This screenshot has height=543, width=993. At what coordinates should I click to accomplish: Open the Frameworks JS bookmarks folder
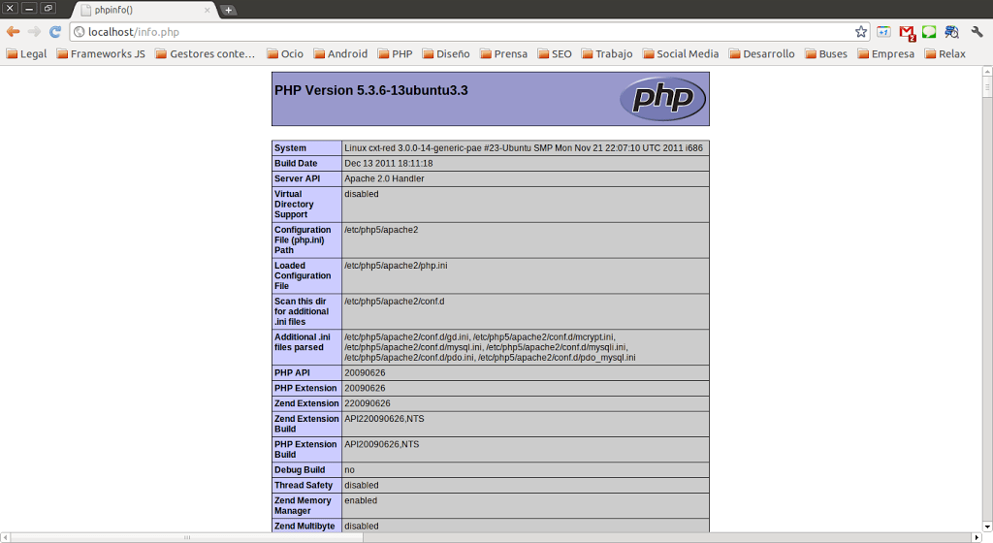[x=101, y=53]
